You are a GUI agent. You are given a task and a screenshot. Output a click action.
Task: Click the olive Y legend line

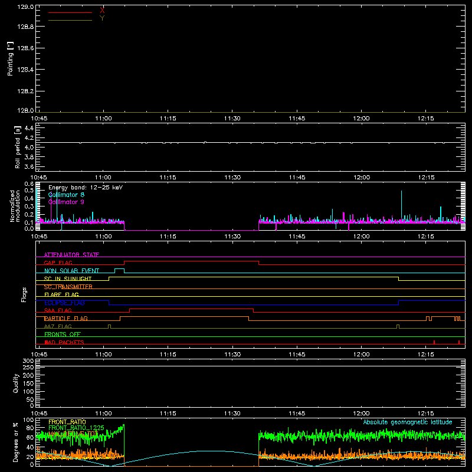[x=70, y=21]
